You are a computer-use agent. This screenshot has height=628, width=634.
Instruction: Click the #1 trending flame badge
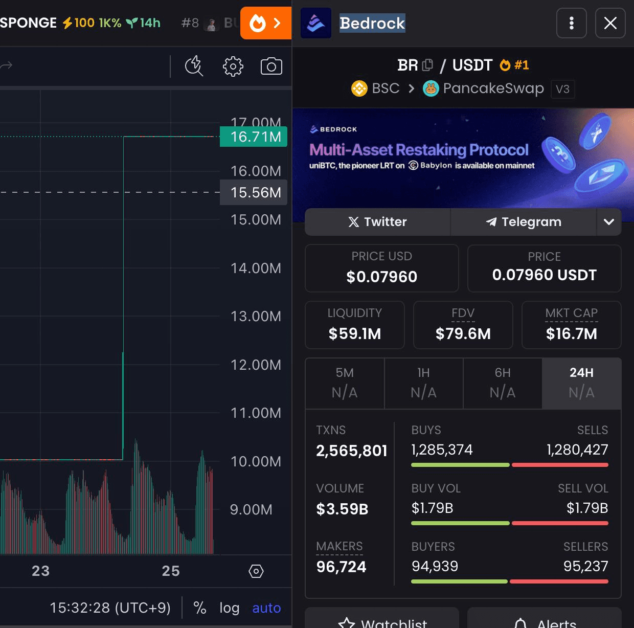pyautogui.click(x=514, y=65)
